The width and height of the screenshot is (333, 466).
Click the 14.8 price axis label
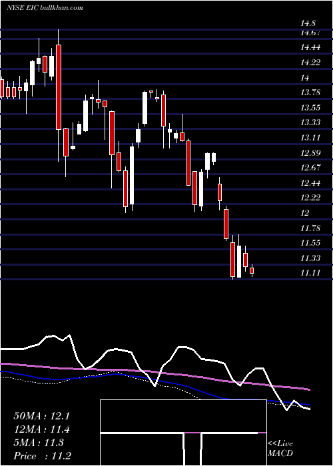308,23
